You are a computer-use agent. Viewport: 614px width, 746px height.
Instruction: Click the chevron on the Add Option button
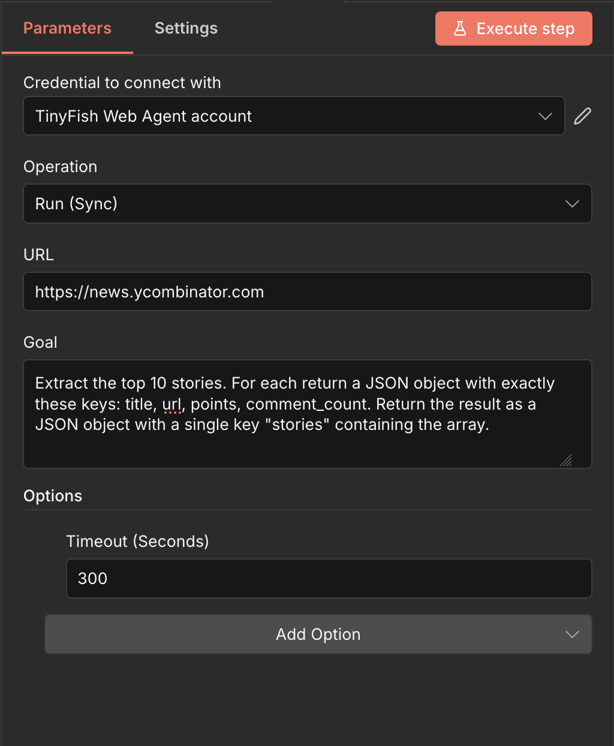point(572,634)
